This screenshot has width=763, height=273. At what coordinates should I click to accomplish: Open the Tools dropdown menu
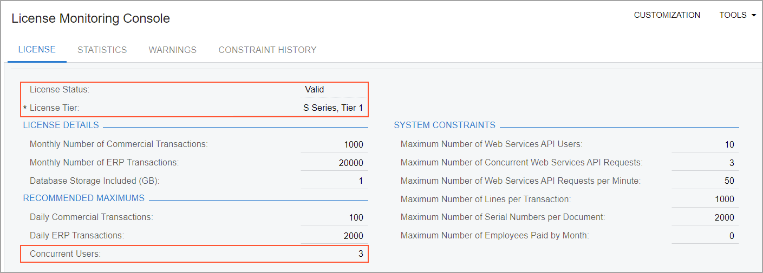tap(737, 15)
